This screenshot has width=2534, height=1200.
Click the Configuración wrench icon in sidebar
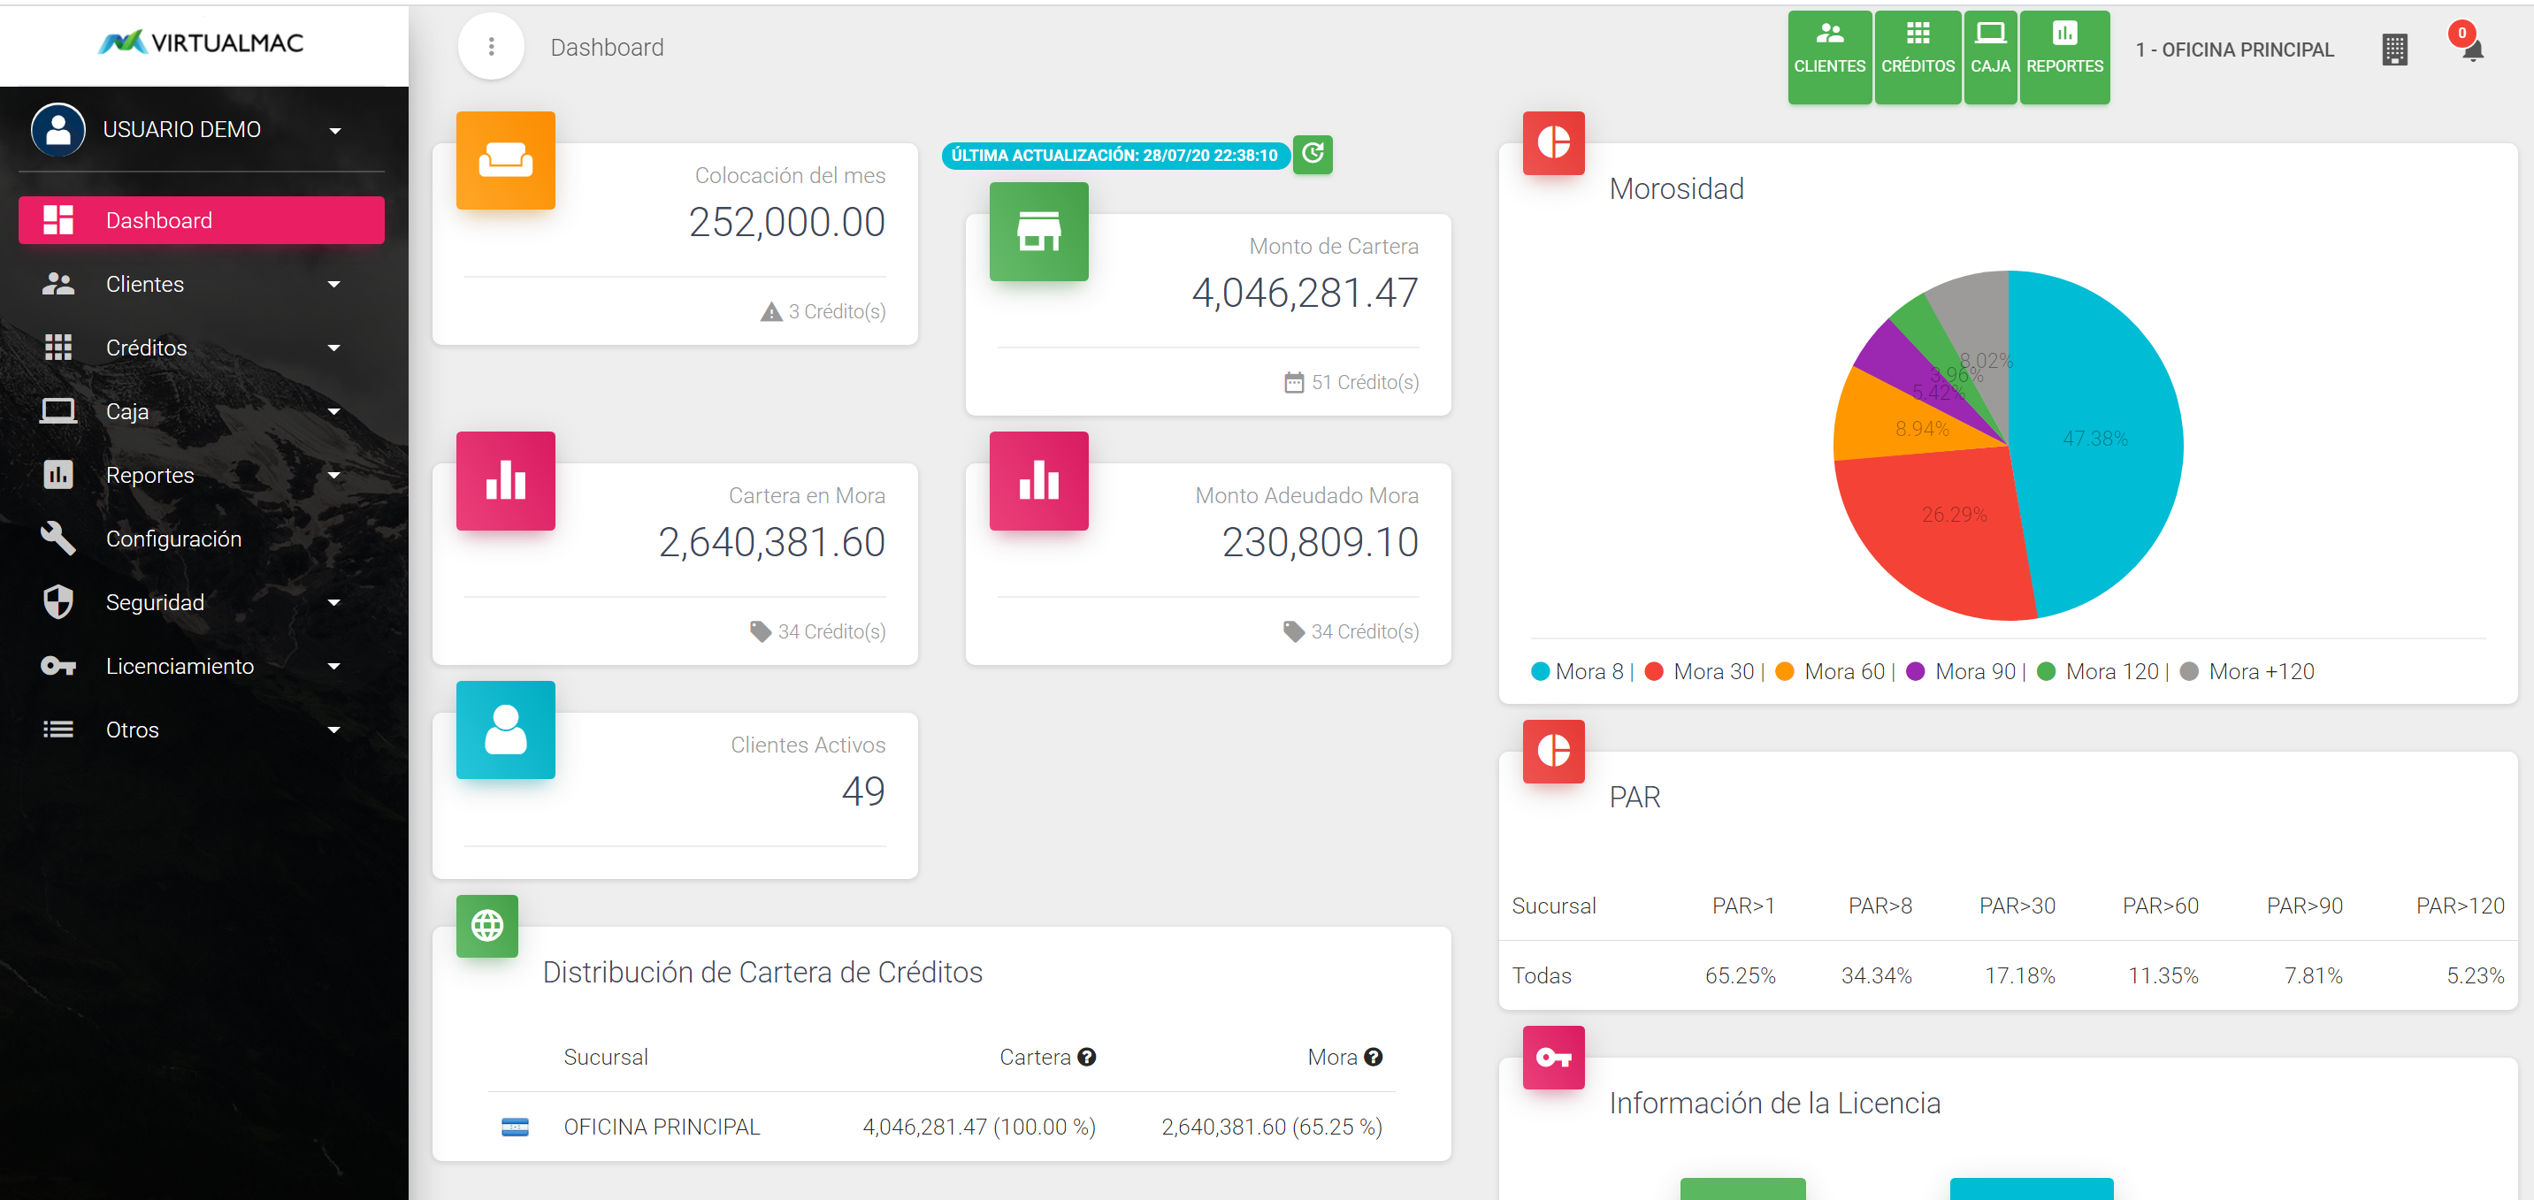(x=59, y=538)
